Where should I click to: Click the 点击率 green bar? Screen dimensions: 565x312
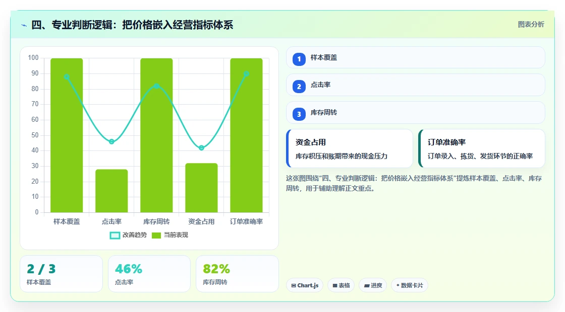[111, 191]
